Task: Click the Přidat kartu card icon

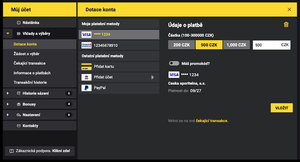Action: pyautogui.click(x=87, y=67)
